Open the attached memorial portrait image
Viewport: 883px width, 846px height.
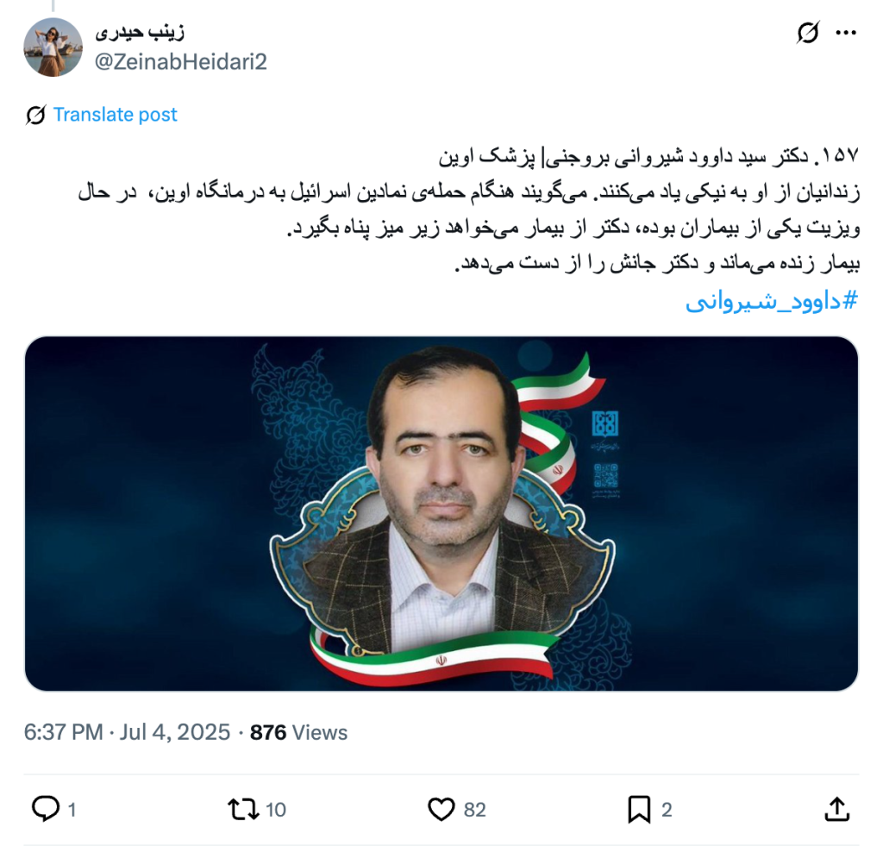click(x=441, y=513)
